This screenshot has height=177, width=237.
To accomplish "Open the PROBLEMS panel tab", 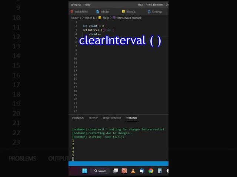I will pos(78,118).
